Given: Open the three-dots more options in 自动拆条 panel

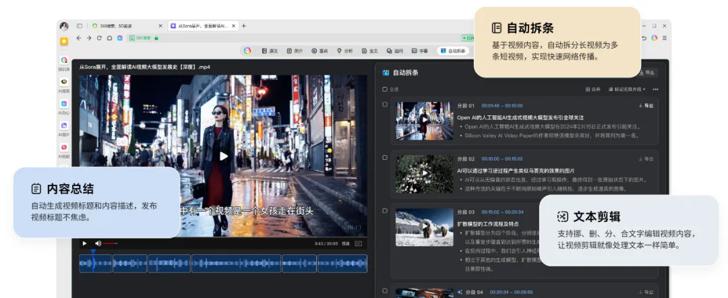Looking at the screenshot, I should pyautogui.click(x=655, y=89).
